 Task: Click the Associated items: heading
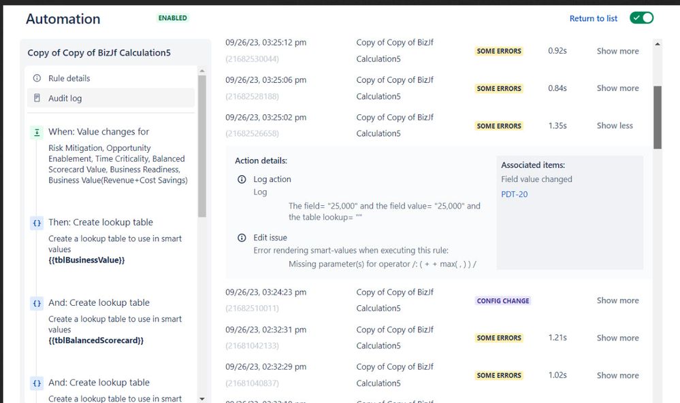533,165
